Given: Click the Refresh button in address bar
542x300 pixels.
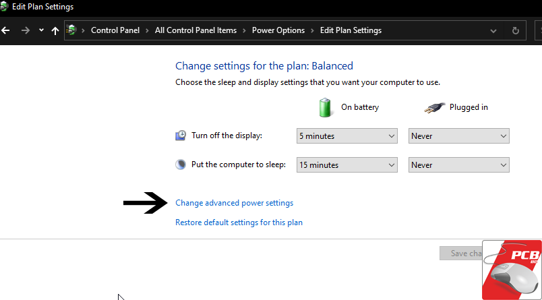Looking at the screenshot, I should 516,30.
